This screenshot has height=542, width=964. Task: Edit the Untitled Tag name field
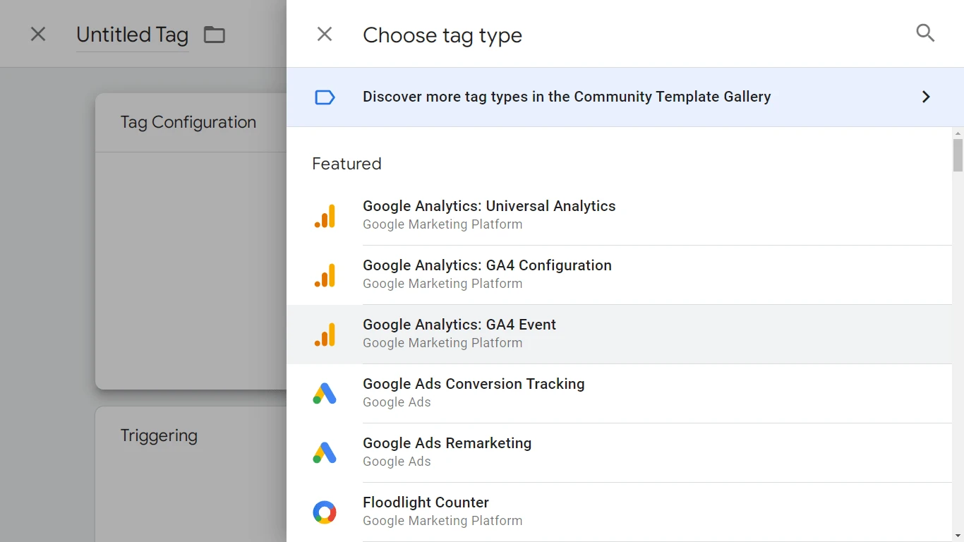pos(132,35)
